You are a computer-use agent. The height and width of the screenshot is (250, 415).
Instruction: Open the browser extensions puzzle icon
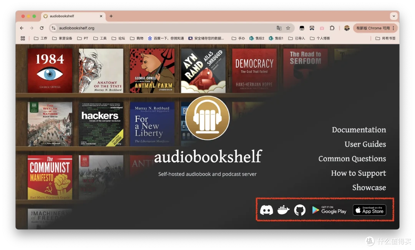click(332, 28)
